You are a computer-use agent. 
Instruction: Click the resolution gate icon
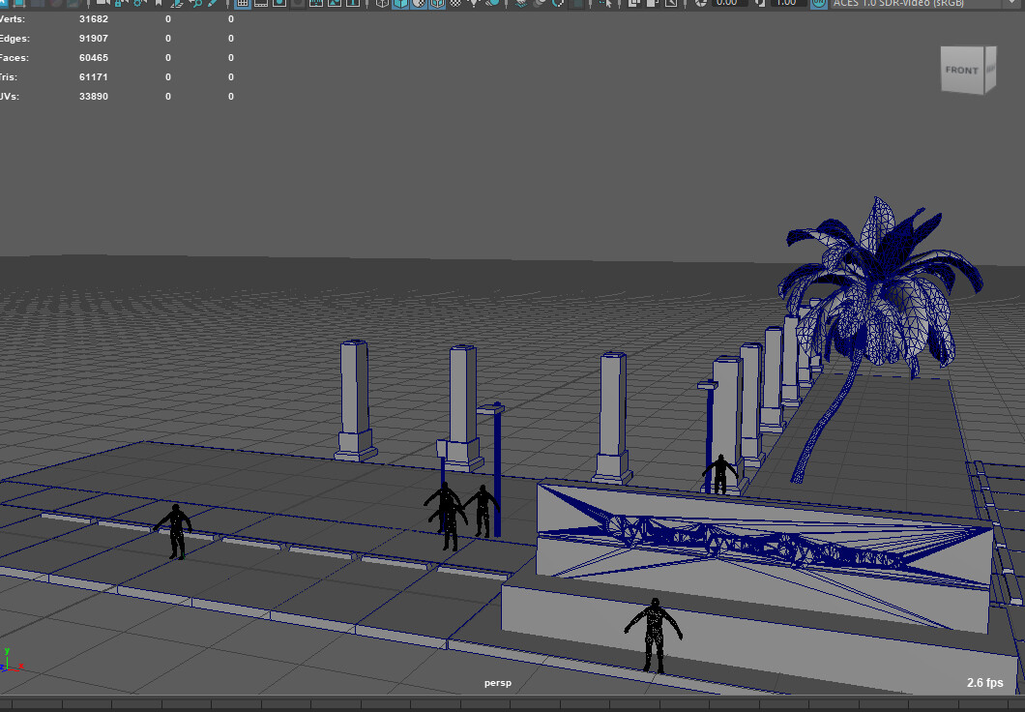tap(278, 3)
